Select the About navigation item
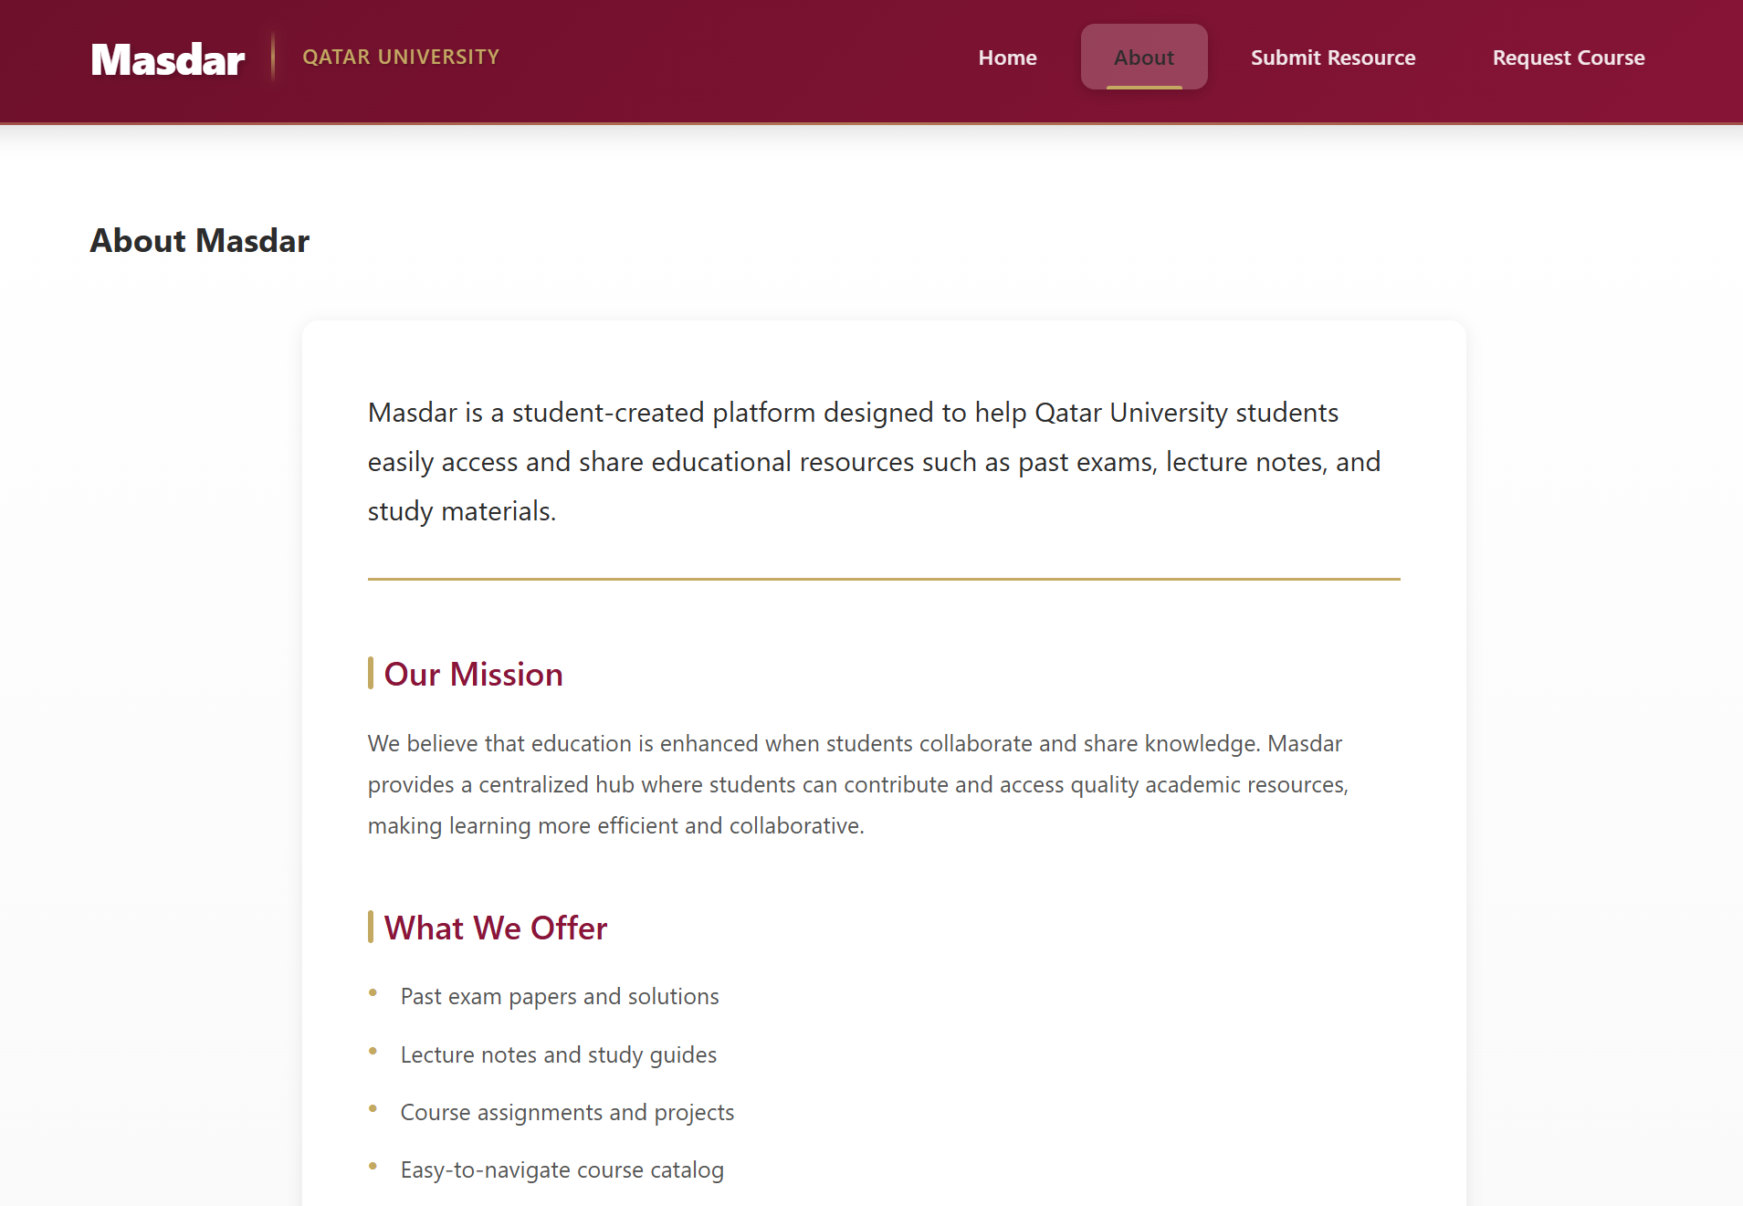Image resolution: width=1743 pixels, height=1206 pixels. pyautogui.click(x=1144, y=57)
